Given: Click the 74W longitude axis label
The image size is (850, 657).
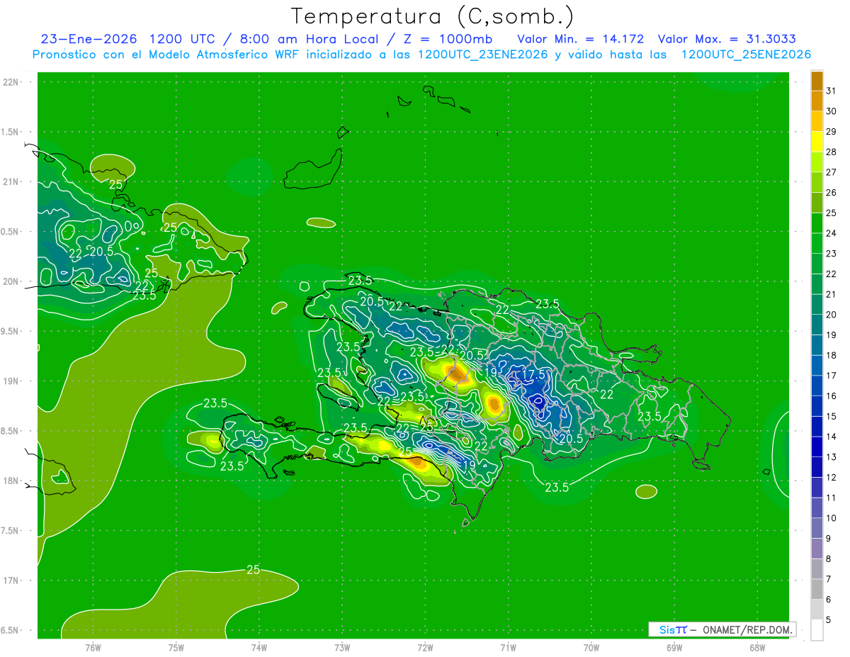Looking at the screenshot, I should click(x=259, y=647).
